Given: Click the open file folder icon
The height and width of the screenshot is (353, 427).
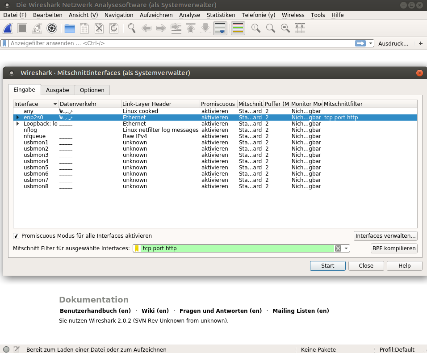Looking at the screenshot, I should [x=70, y=29].
